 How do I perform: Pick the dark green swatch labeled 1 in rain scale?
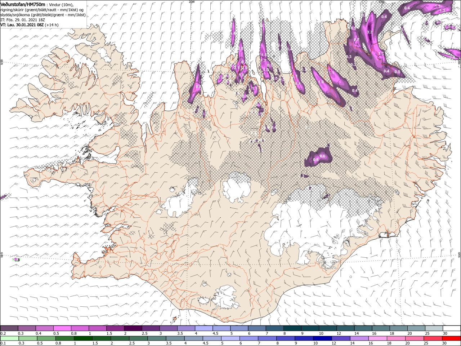(x=83, y=338)
